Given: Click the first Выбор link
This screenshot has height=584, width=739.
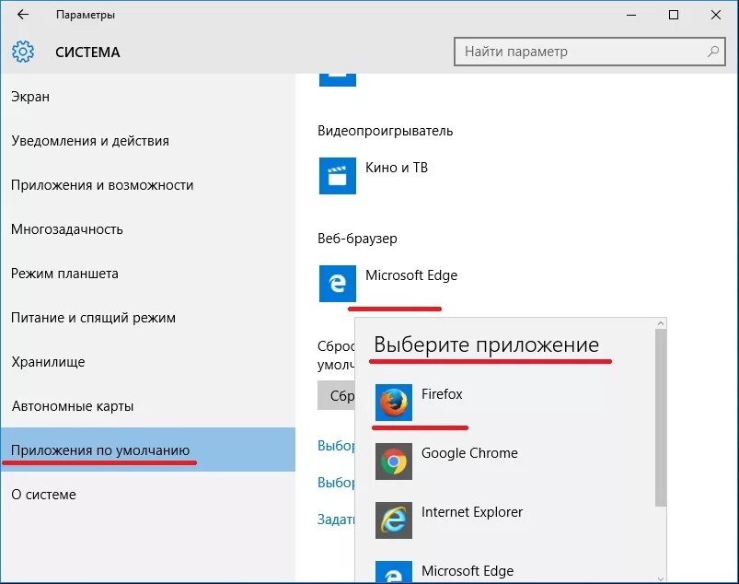Looking at the screenshot, I should [x=336, y=445].
